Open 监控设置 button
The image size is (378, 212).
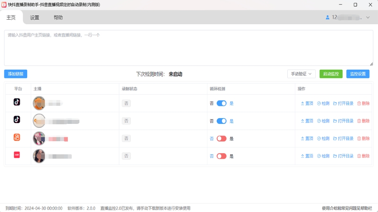358,74
